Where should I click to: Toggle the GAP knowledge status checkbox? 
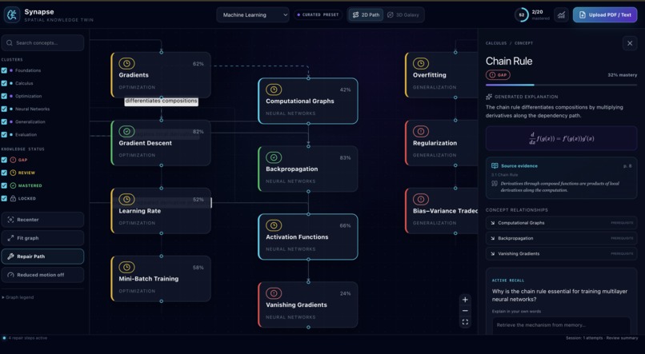pos(4,160)
